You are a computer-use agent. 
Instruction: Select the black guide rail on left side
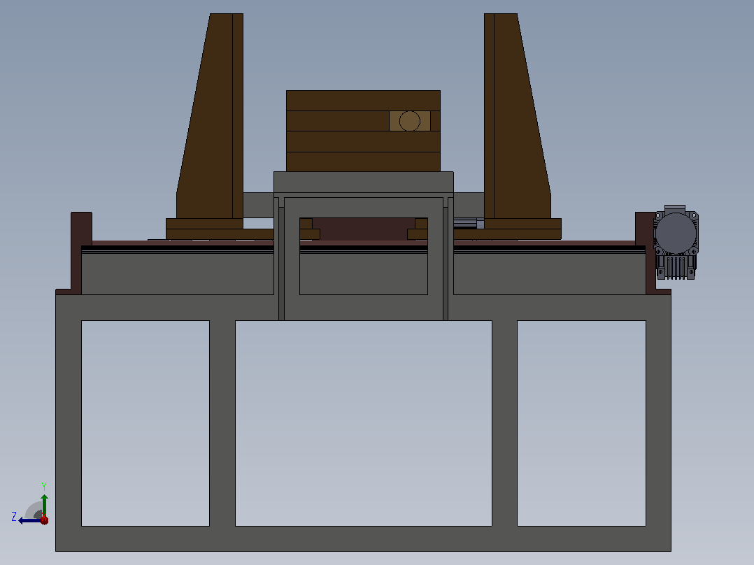point(178,249)
